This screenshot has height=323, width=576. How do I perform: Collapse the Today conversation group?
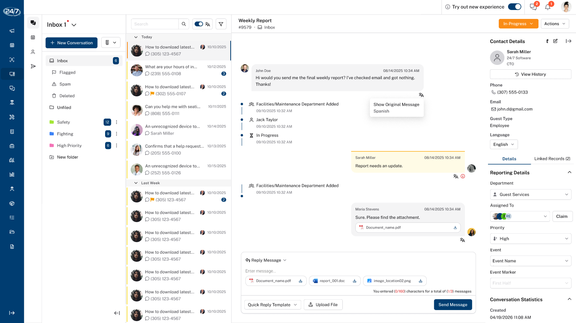point(136,37)
